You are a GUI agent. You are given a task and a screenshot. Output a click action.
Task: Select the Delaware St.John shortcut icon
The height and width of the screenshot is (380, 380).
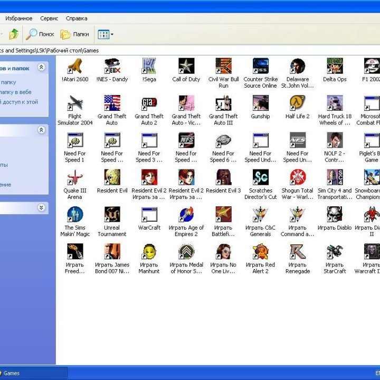297,66
